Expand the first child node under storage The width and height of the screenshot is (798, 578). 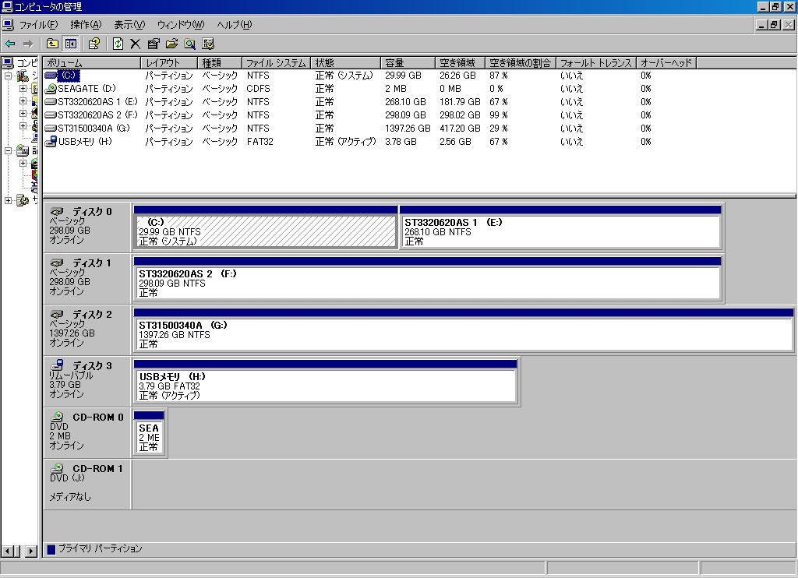click(x=23, y=164)
